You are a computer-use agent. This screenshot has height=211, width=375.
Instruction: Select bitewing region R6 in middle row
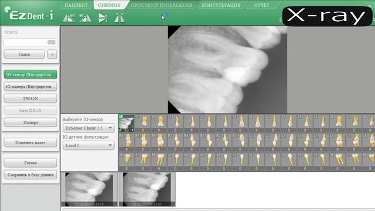coord(159,142)
